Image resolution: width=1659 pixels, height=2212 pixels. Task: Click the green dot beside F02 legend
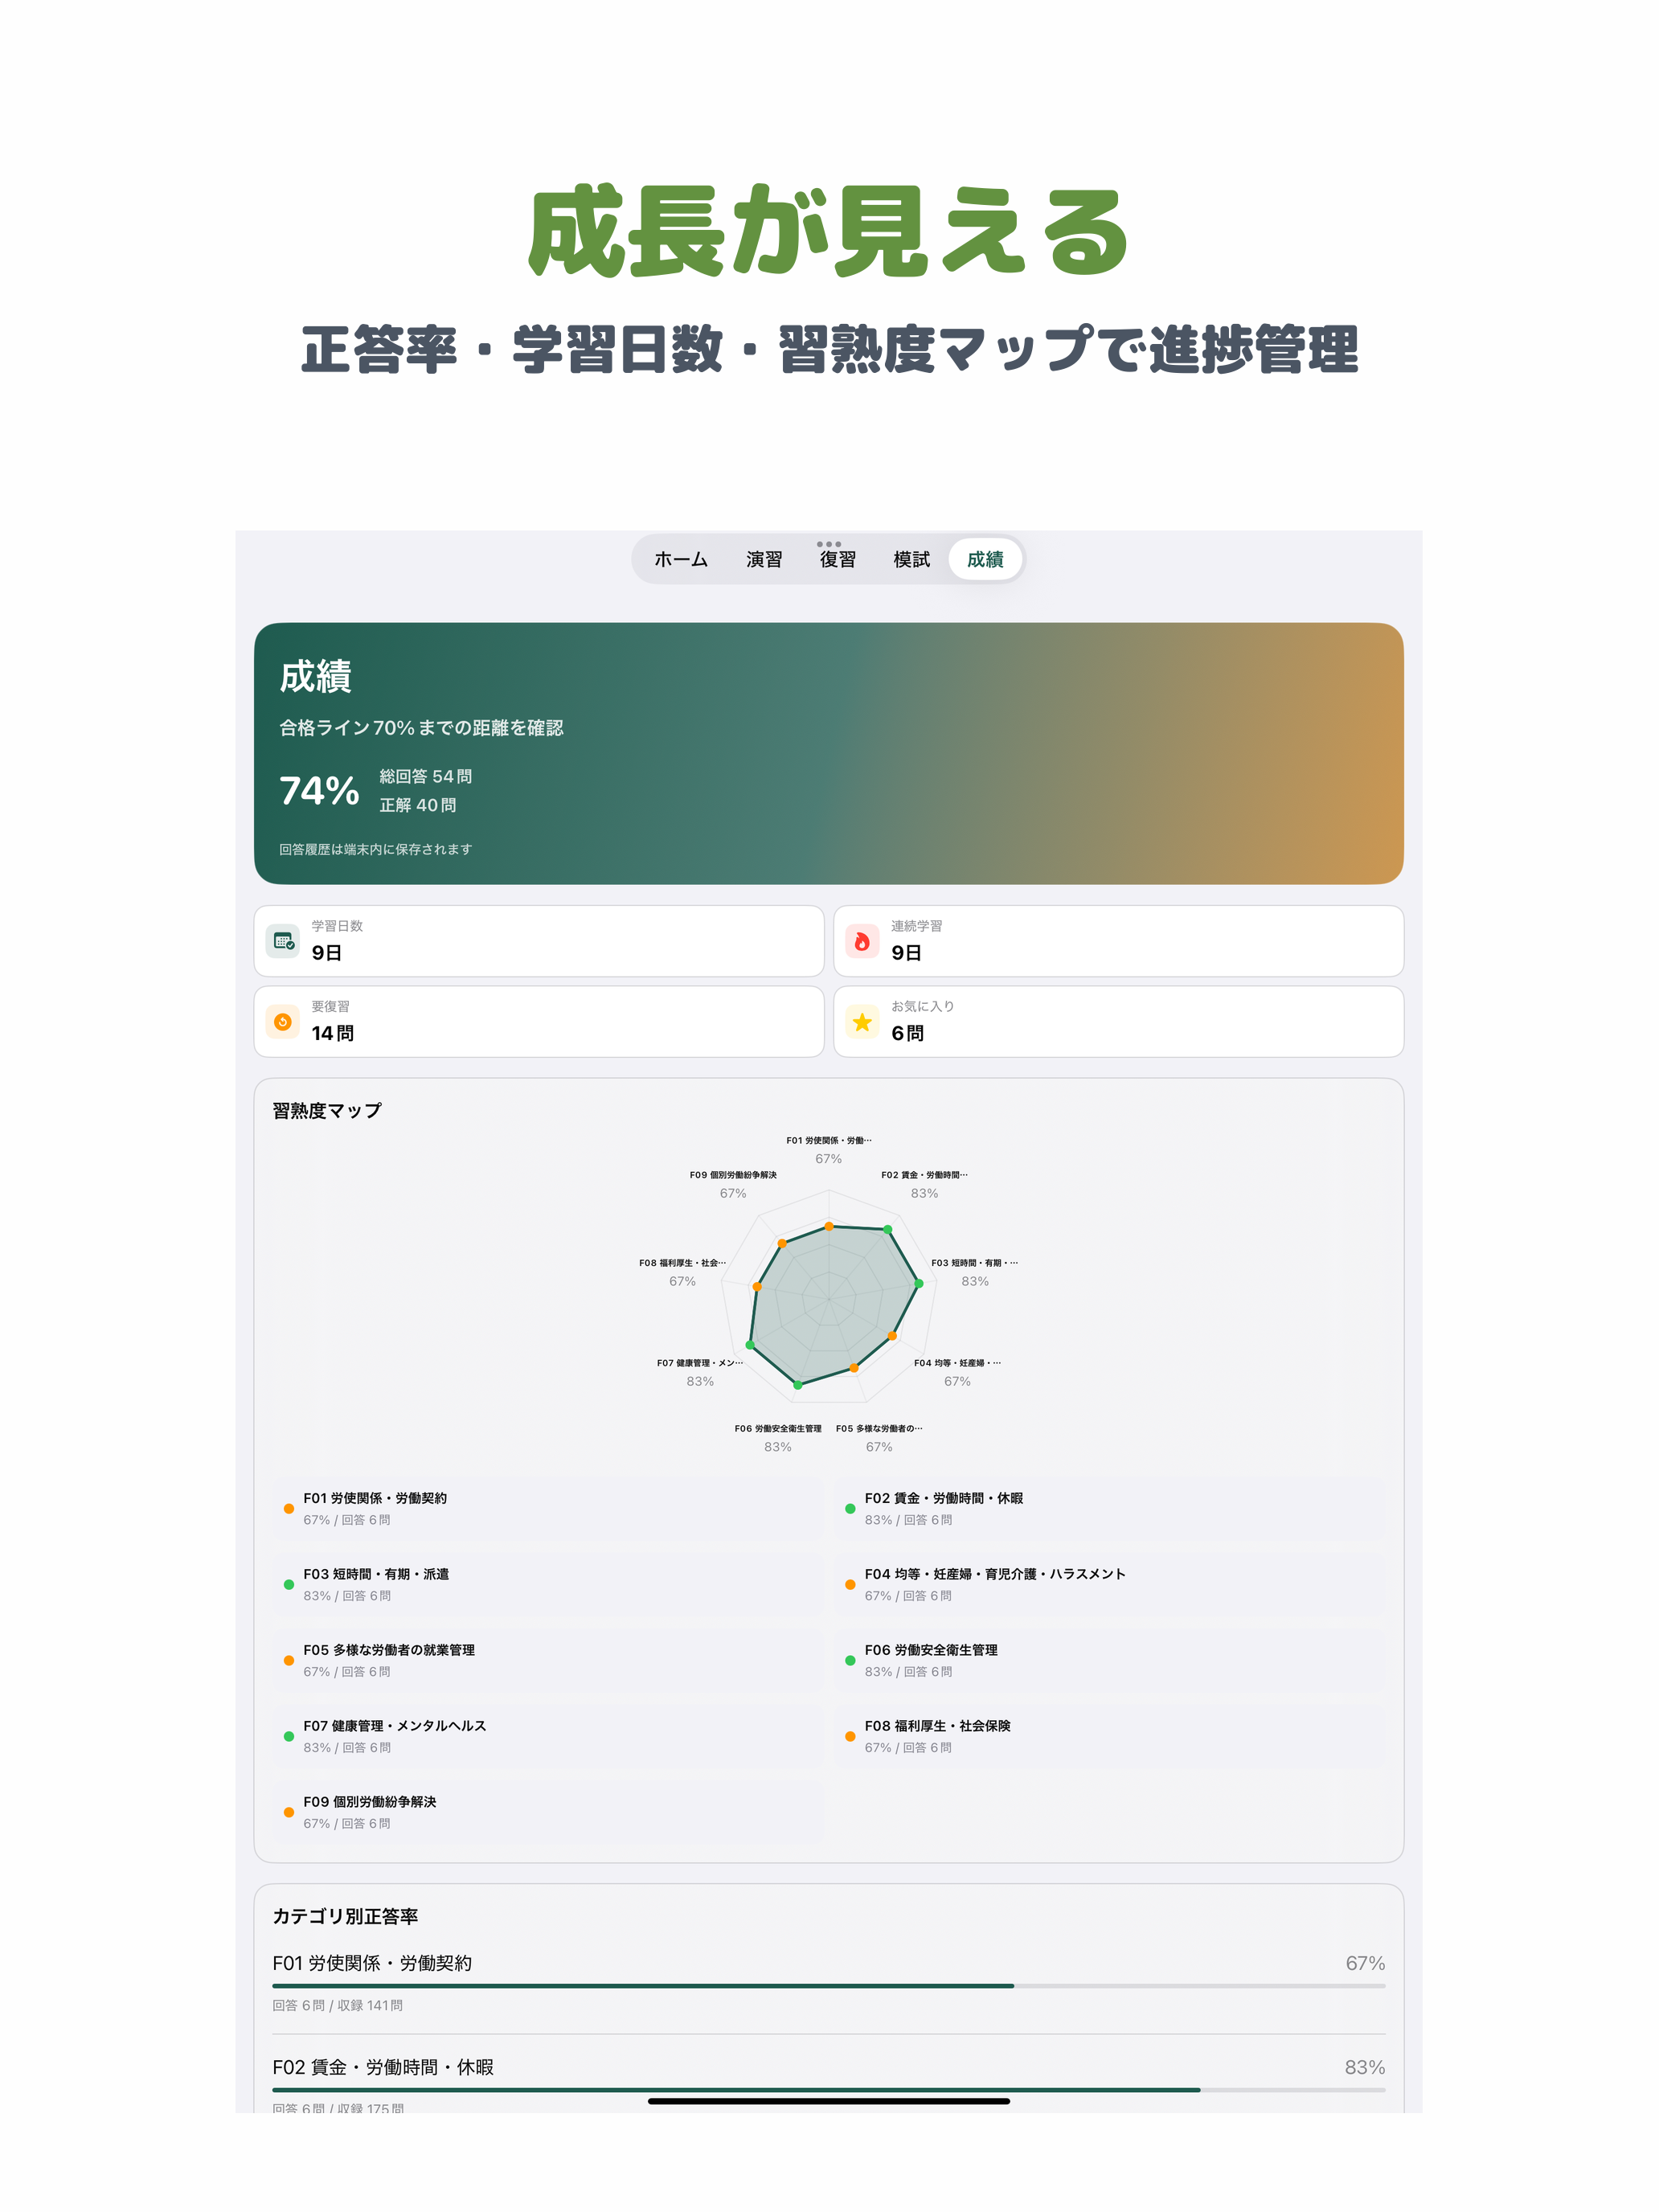click(850, 1509)
